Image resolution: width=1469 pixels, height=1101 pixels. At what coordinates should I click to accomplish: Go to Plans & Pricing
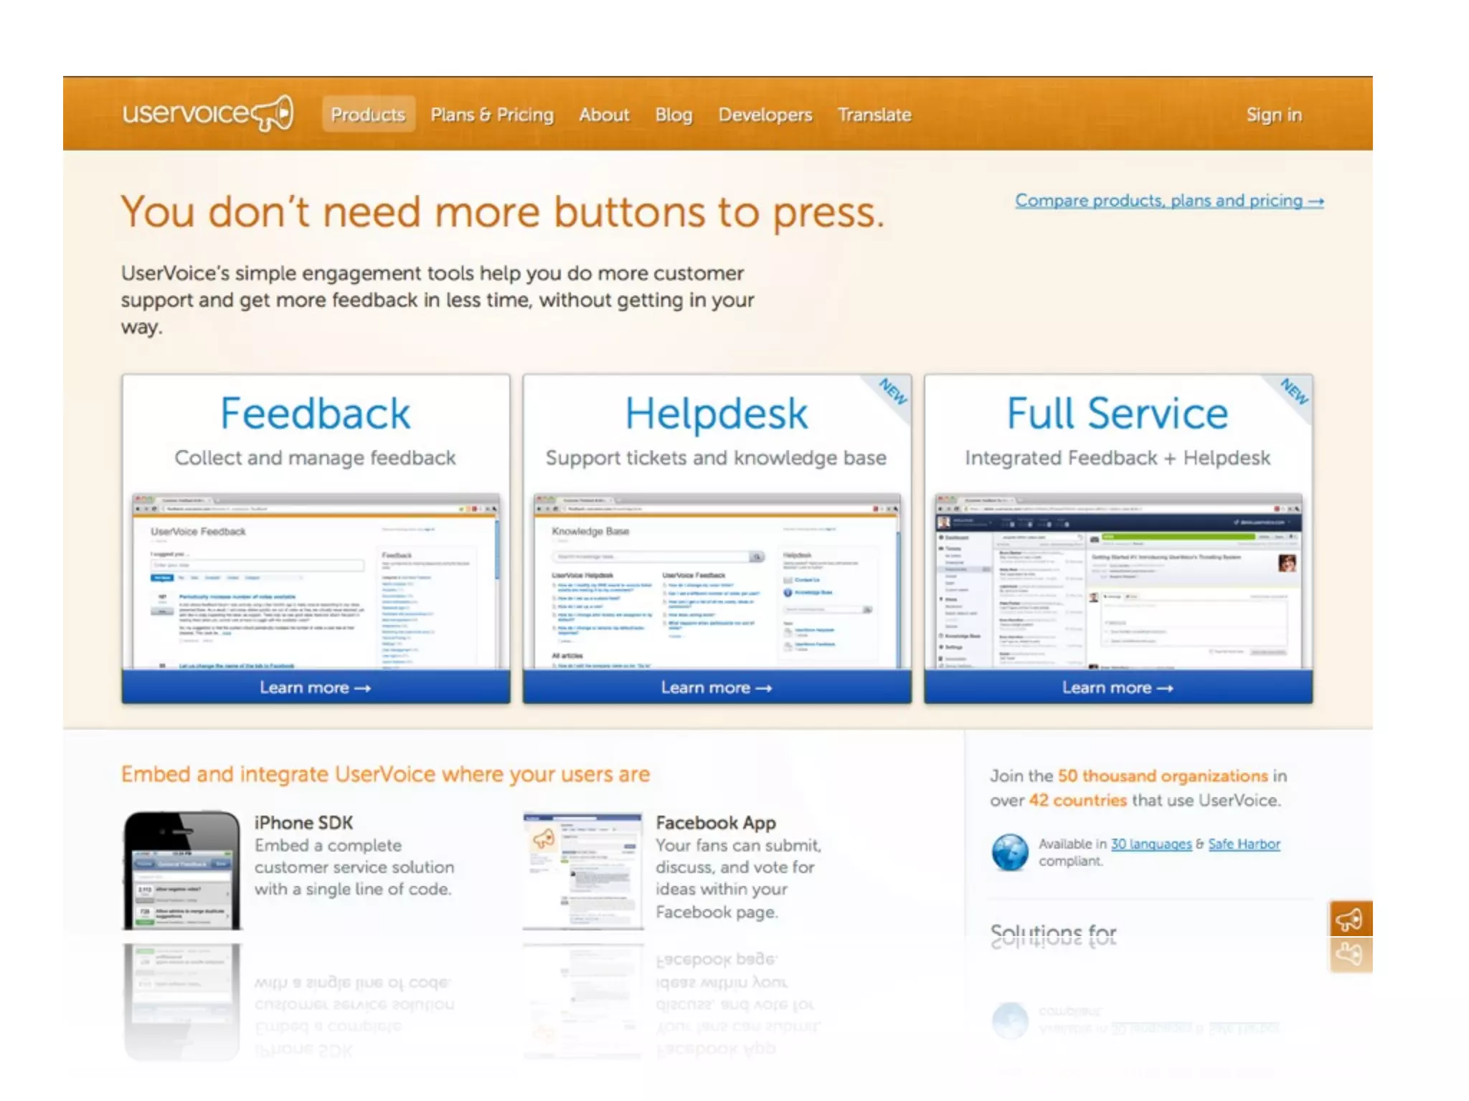point(492,115)
